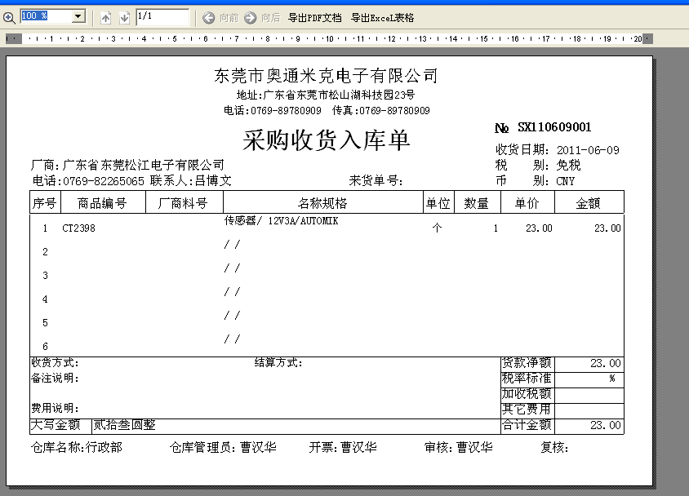The width and height of the screenshot is (689, 496).
Task: Click the 复核 label
Action: [554, 447]
